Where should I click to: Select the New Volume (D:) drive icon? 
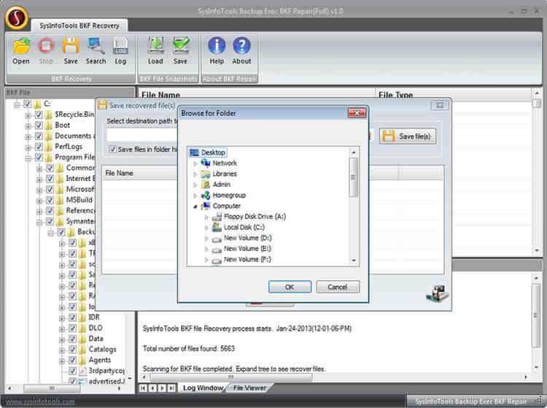(217, 239)
